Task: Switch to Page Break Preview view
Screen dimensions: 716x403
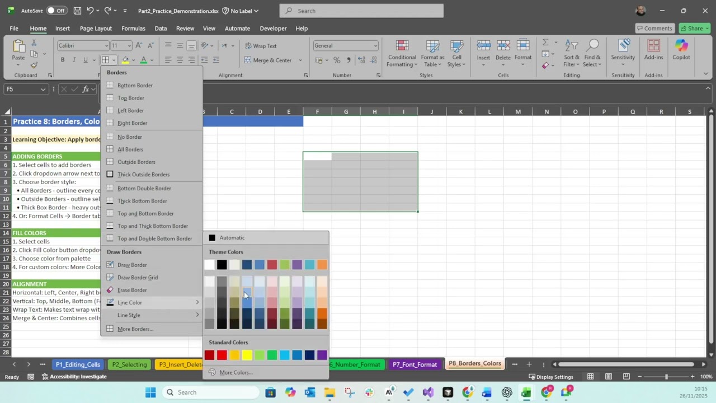Action: click(626, 377)
